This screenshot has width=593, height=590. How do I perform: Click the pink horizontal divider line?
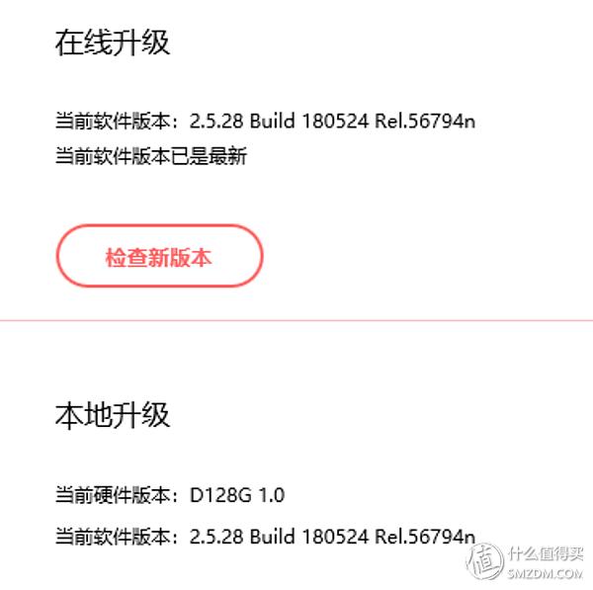(296, 320)
